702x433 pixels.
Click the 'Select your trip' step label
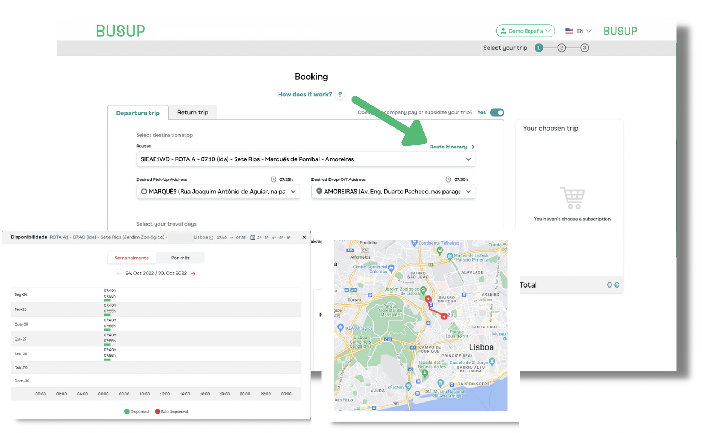coord(505,48)
